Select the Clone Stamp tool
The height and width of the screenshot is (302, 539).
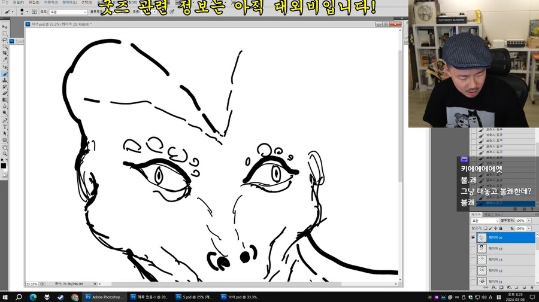5,80
